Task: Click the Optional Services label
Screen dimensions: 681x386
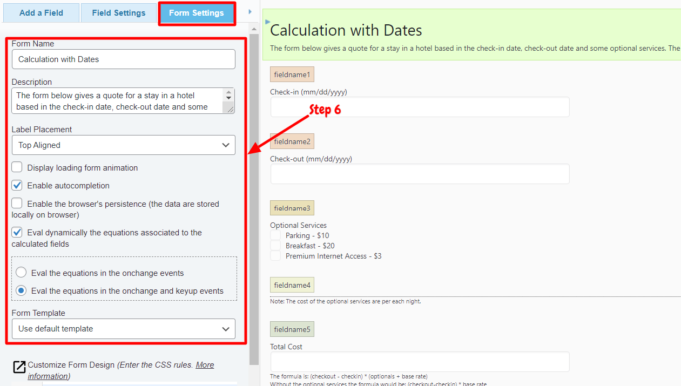Action: point(298,225)
